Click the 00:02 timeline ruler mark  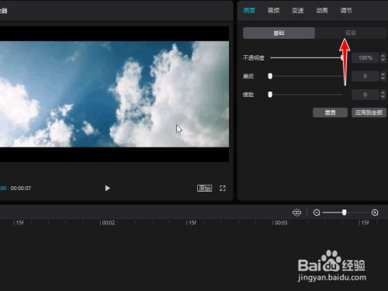108,223
